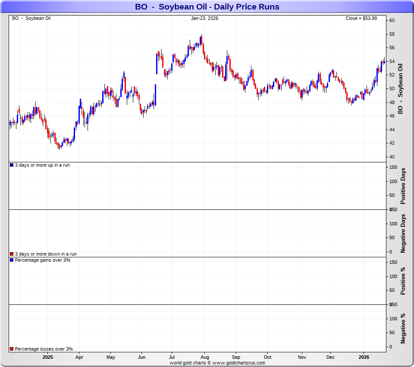Click the '2025' x-axis label
The height and width of the screenshot is (367, 414).
click(48, 357)
